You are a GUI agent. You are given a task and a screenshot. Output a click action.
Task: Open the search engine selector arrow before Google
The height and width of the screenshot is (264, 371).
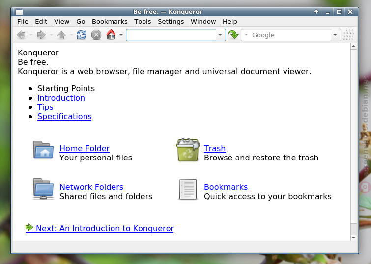point(246,35)
